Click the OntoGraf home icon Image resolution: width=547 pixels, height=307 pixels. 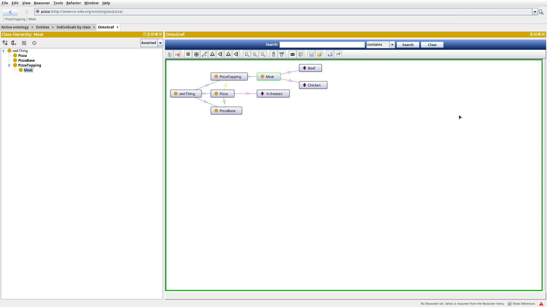point(170,54)
